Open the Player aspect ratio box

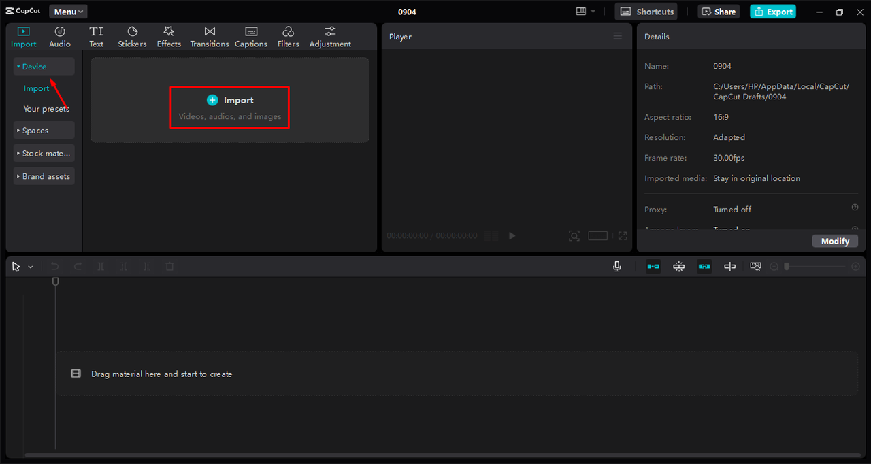(597, 235)
